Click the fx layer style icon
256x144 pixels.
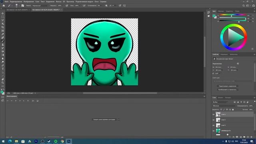tap(234, 137)
